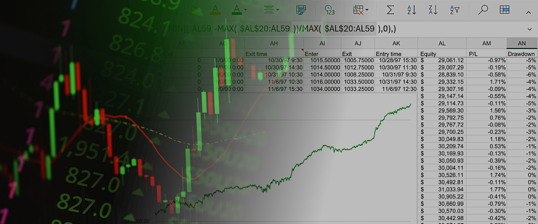
Task: Click the insert/delete cells icon
Action: tap(358, 10)
